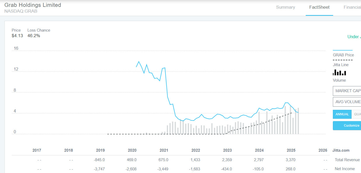Select the ANNUAL view toggle
The height and width of the screenshot is (173, 361).
point(342,114)
